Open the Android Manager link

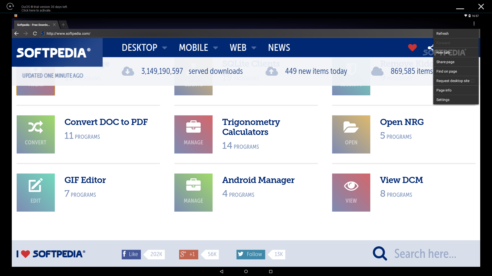[258, 180]
